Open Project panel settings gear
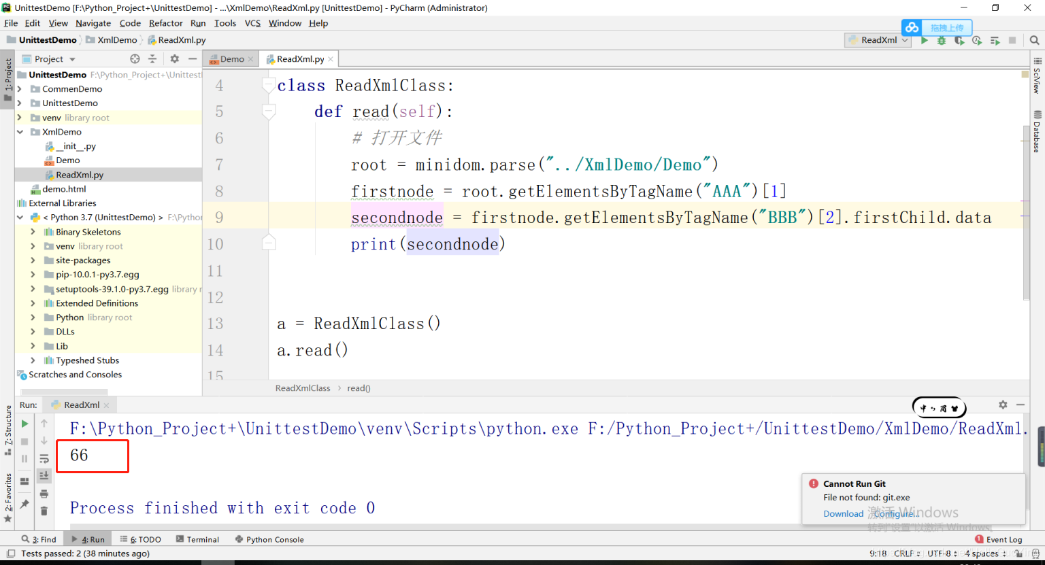 (174, 58)
